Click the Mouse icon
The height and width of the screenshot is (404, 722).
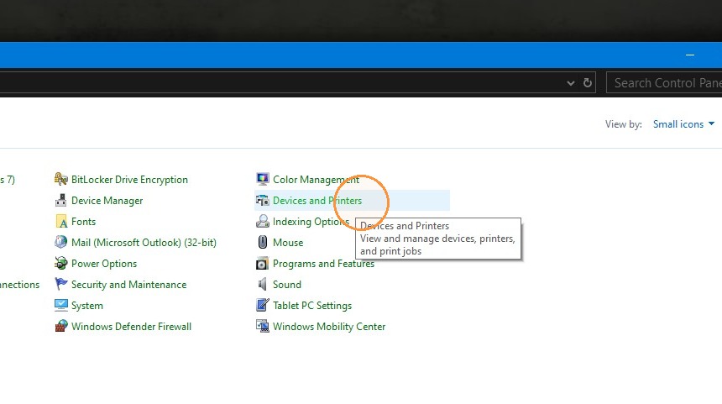pyautogui.click(x=263, y=242)
